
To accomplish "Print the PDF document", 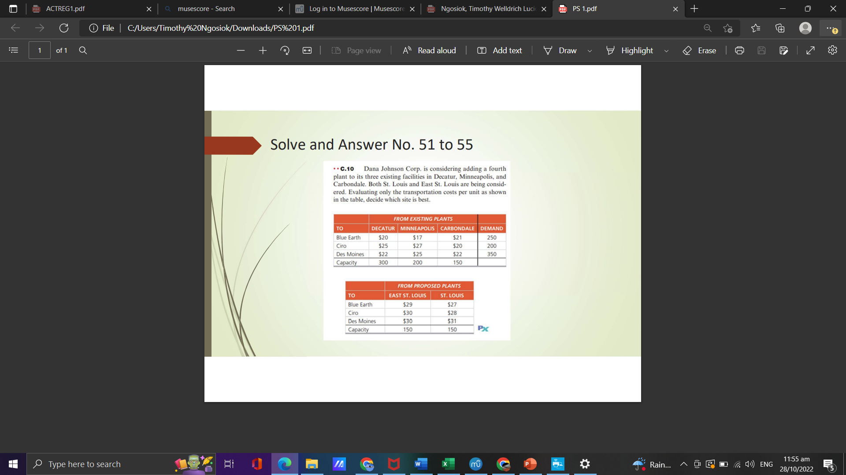I will 739,50.
